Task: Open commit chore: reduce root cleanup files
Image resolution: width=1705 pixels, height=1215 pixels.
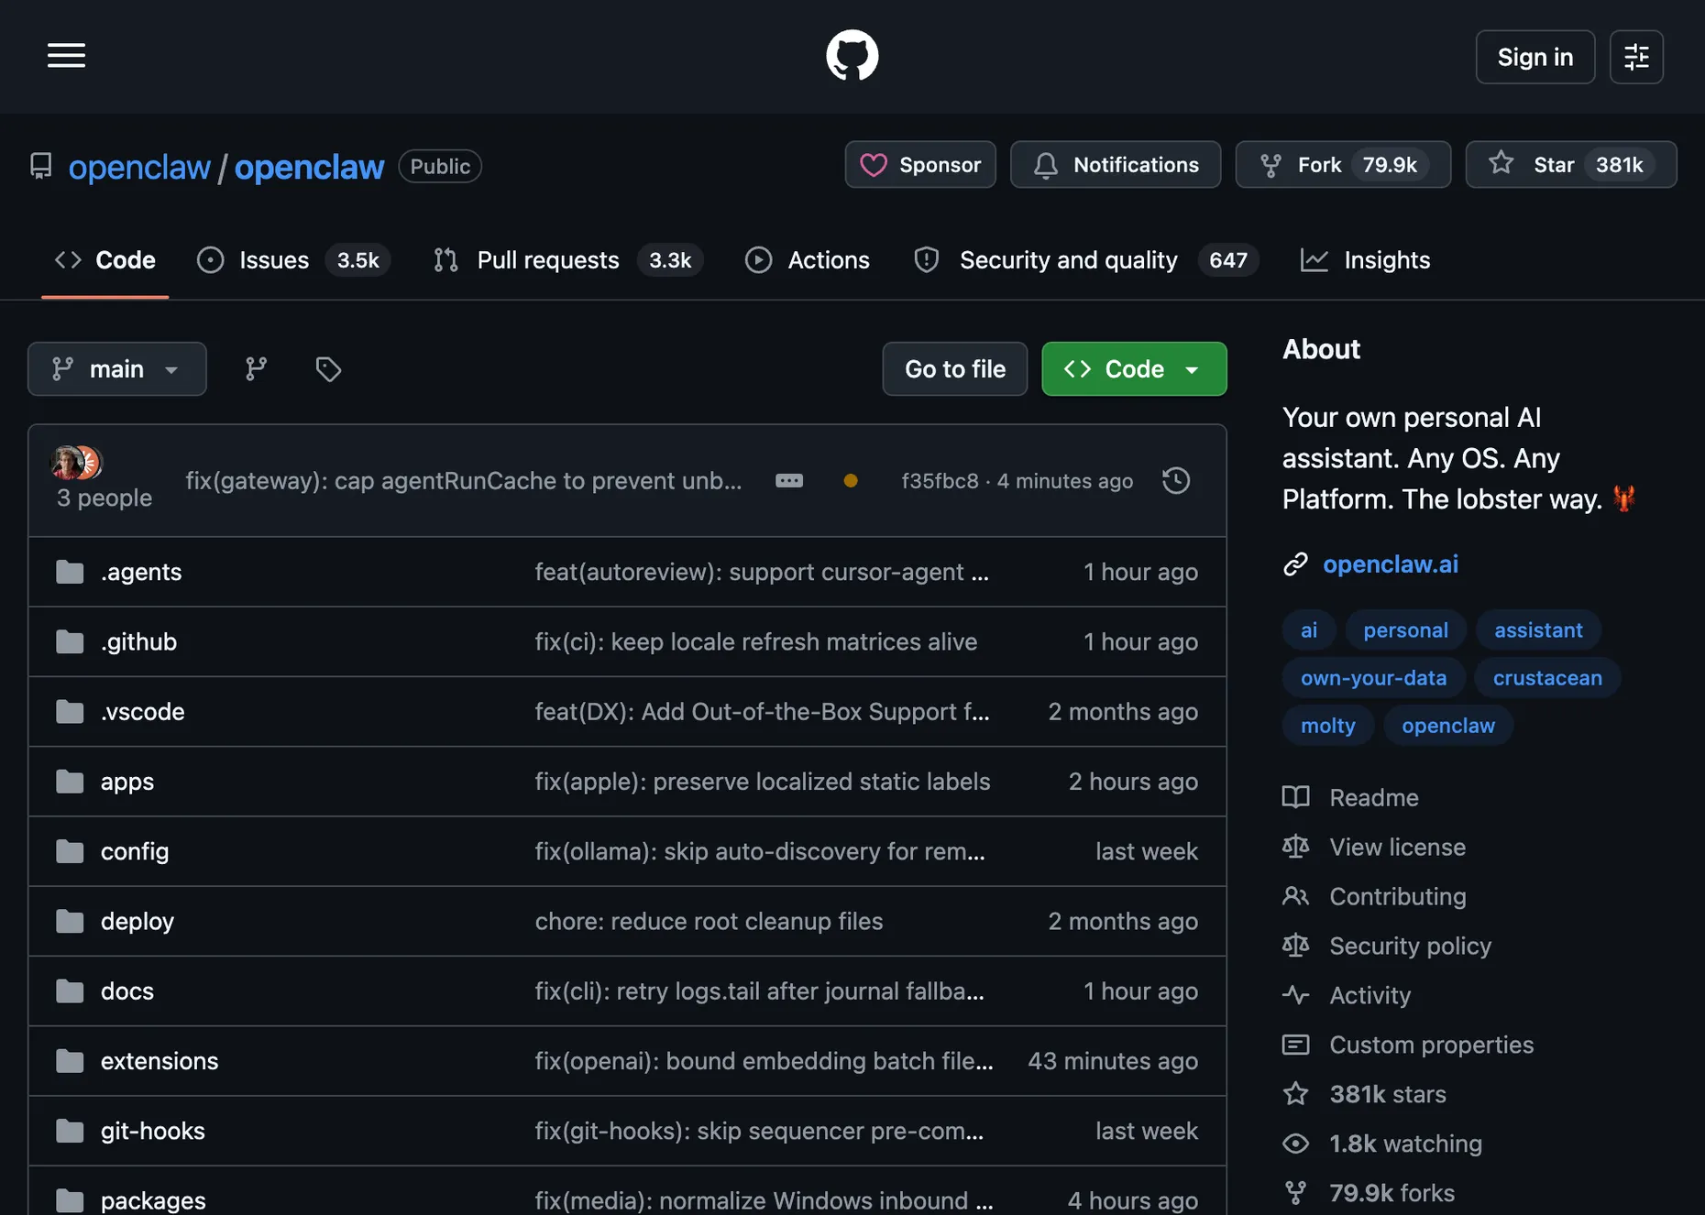Action: (709, 921)
